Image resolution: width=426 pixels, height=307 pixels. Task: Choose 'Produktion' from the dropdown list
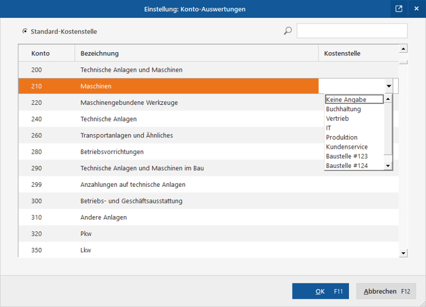coord(341,137)
